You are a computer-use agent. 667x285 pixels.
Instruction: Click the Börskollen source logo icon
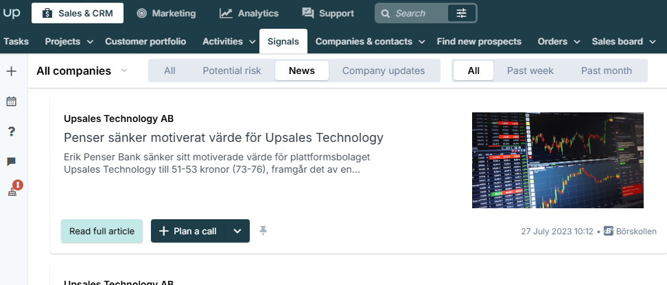608,232
